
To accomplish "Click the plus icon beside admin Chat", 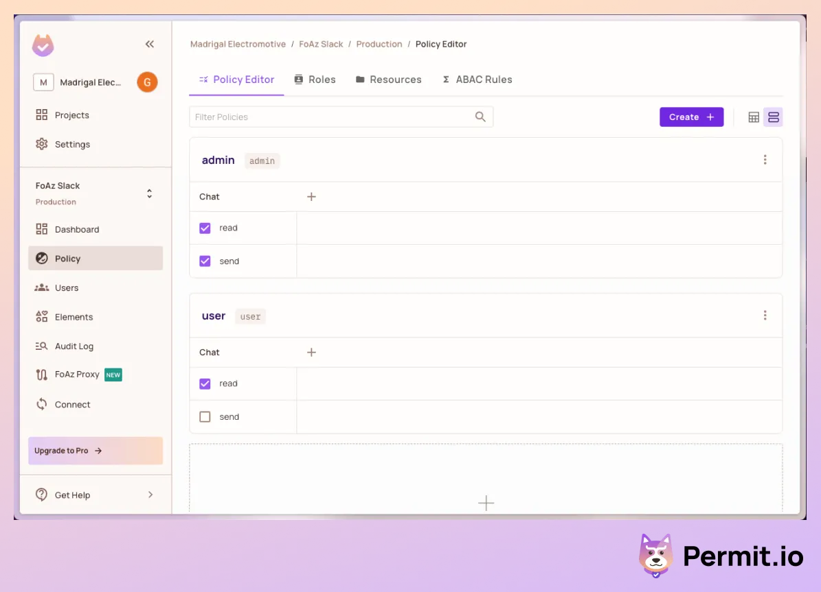I will 311,197.
